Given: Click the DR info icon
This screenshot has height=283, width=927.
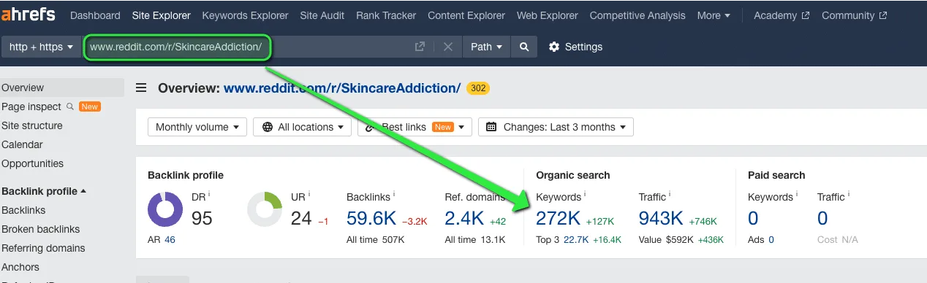Looking at the screenshot, I should (x=209, y=195).
